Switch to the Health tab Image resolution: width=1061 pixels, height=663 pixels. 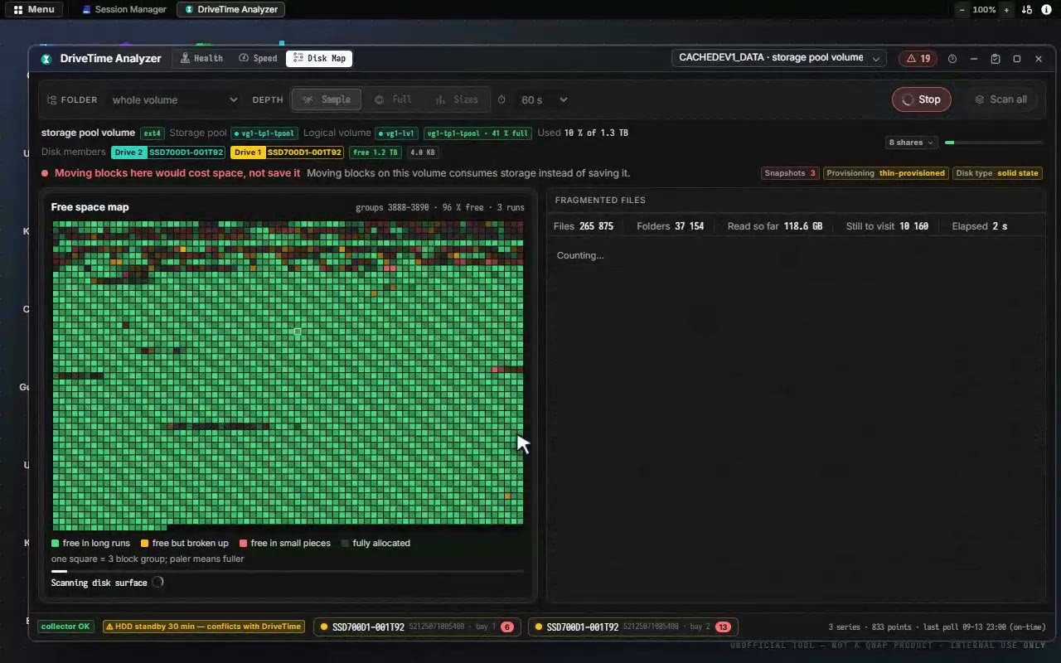(201, 59)
